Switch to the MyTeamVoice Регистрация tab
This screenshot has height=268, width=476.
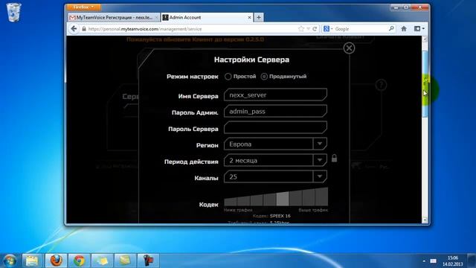114,18
